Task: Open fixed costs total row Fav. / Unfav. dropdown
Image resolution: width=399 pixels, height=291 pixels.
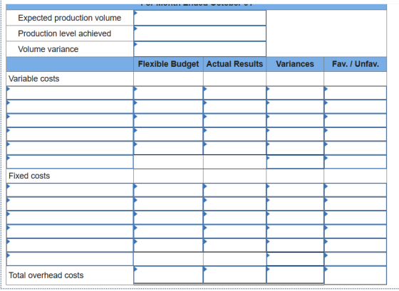Action: click(x=356, y=259)
